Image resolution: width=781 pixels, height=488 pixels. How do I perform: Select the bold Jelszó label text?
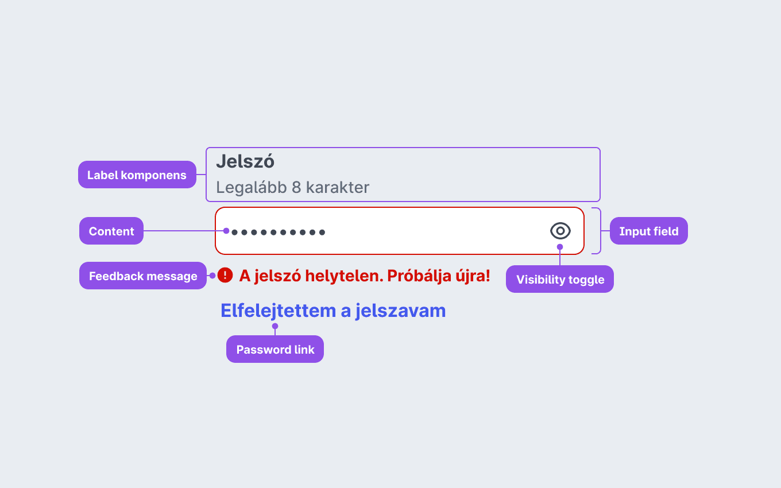245,162
